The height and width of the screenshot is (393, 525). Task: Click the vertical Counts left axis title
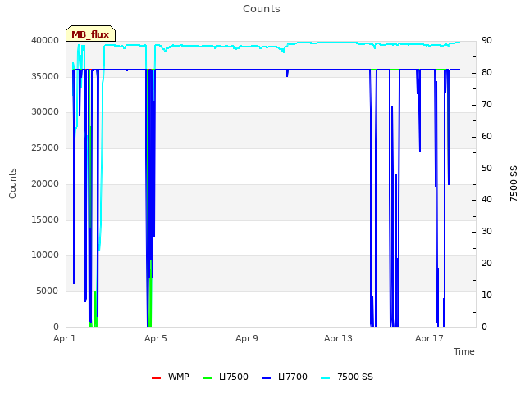pos(12,183)
